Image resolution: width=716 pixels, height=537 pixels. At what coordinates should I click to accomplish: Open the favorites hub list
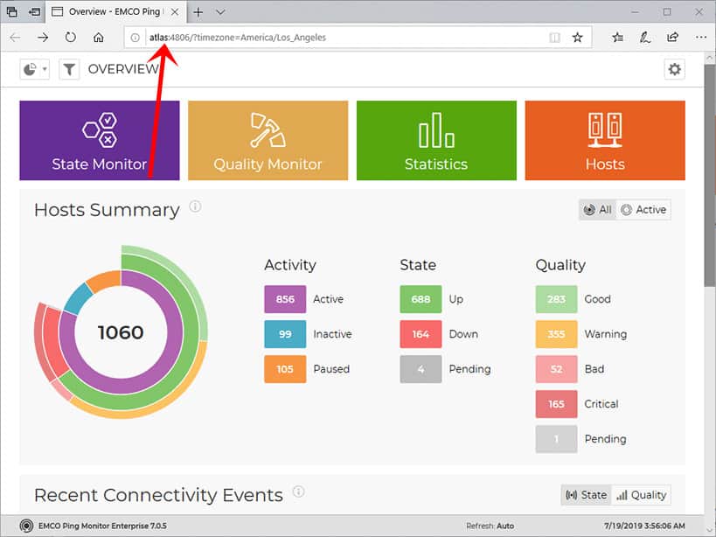(617, 38)
